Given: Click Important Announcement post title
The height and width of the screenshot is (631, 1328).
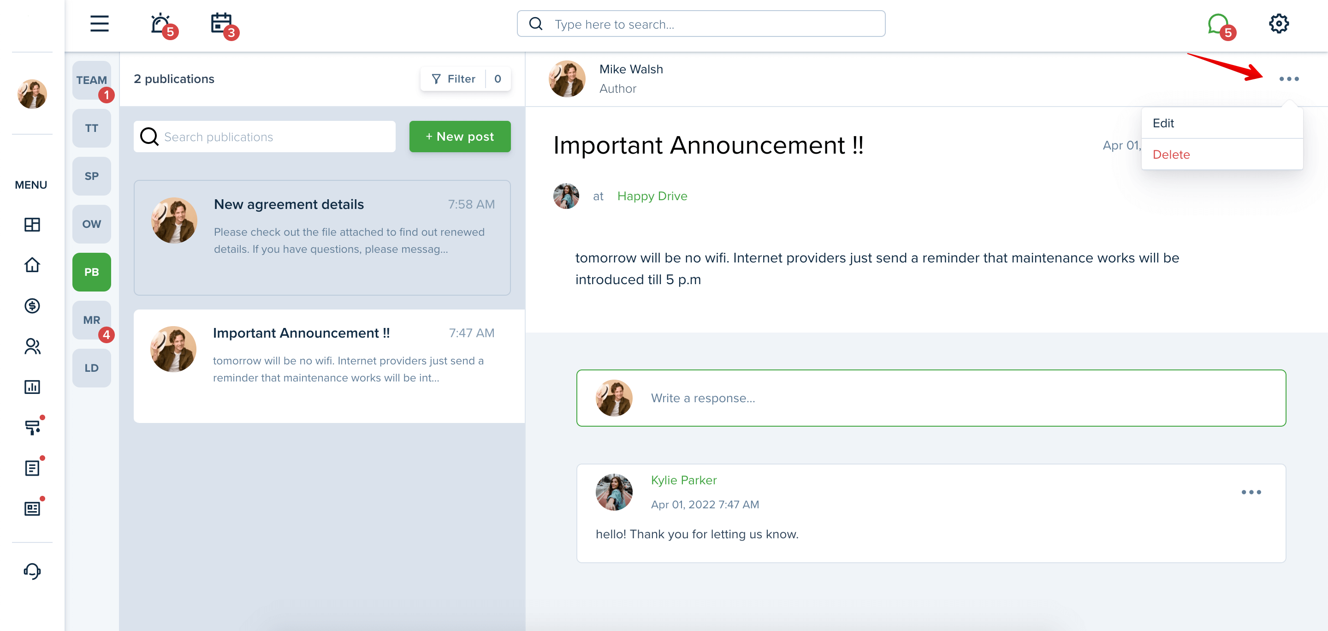Looking at the screenshot, I should click(x=708, y=145).
